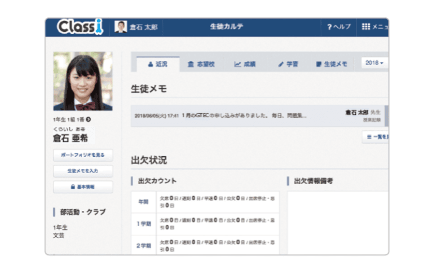Open the 基本情報 button

coord(83,187)
